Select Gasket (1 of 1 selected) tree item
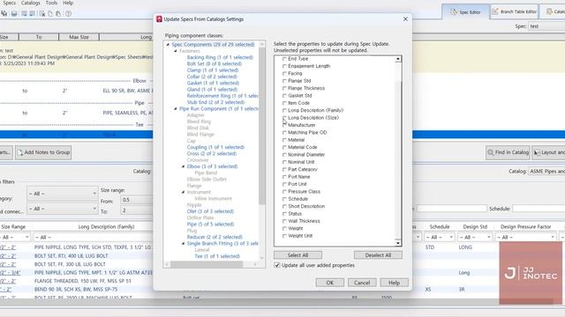Viewport: 565px width, 317px height. click(x=213, y=83)
